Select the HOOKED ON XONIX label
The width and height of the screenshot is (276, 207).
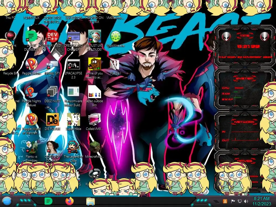tap(94, 20)
